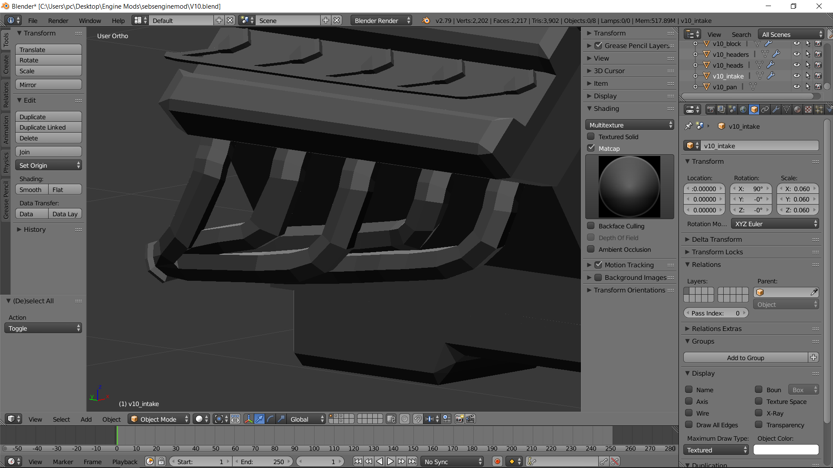Open the Object Mode dropdown
Image resolution: width=833 pixels, height=468 pixels.
point(159,419)
